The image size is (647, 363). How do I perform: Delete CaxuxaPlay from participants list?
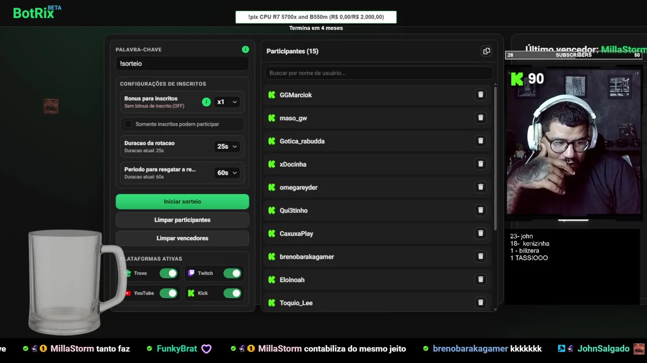click(480, 233)
